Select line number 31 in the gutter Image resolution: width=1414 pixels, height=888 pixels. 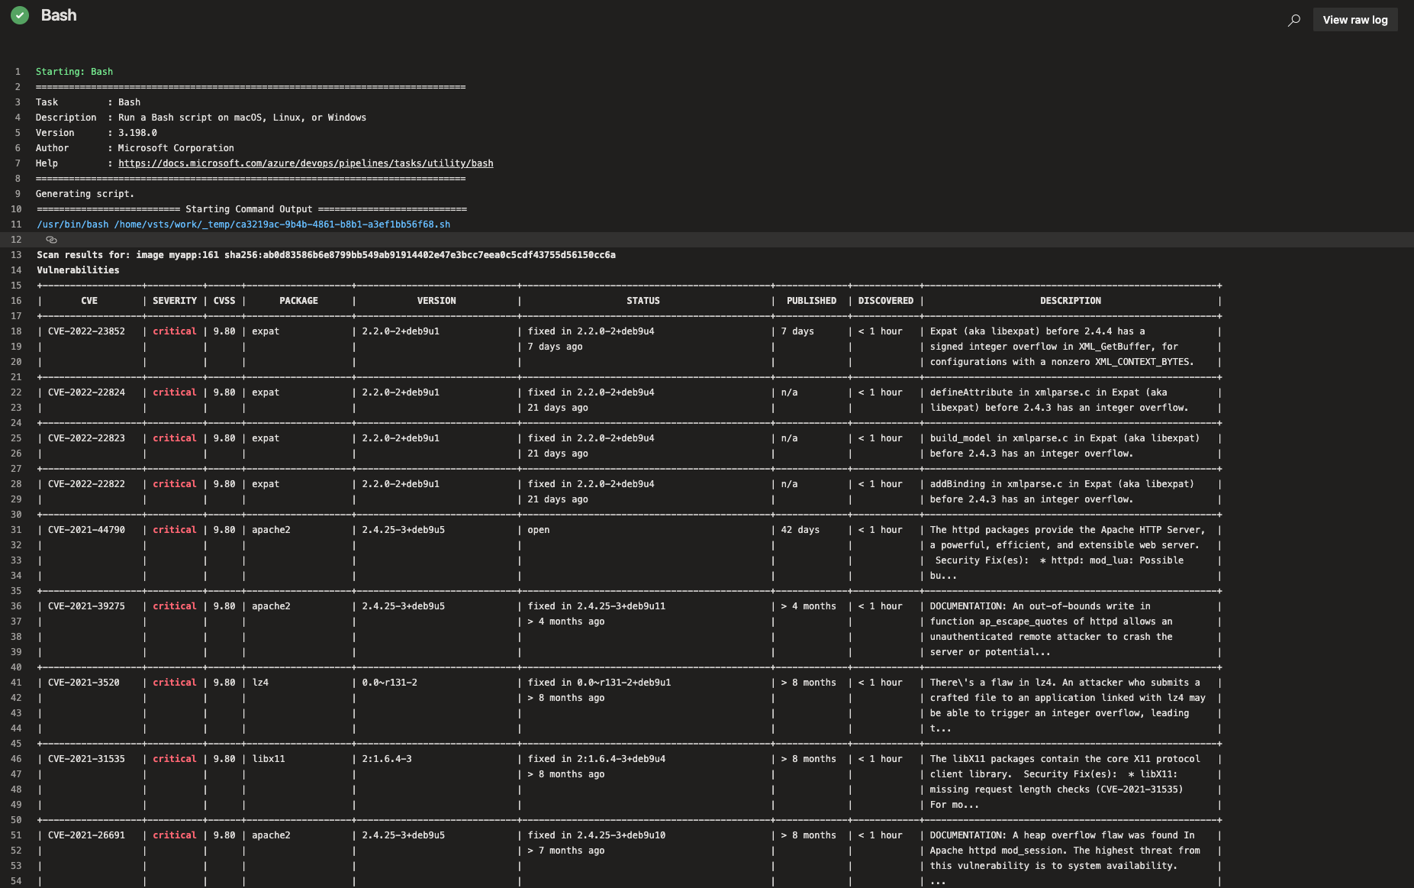point(16,530)
